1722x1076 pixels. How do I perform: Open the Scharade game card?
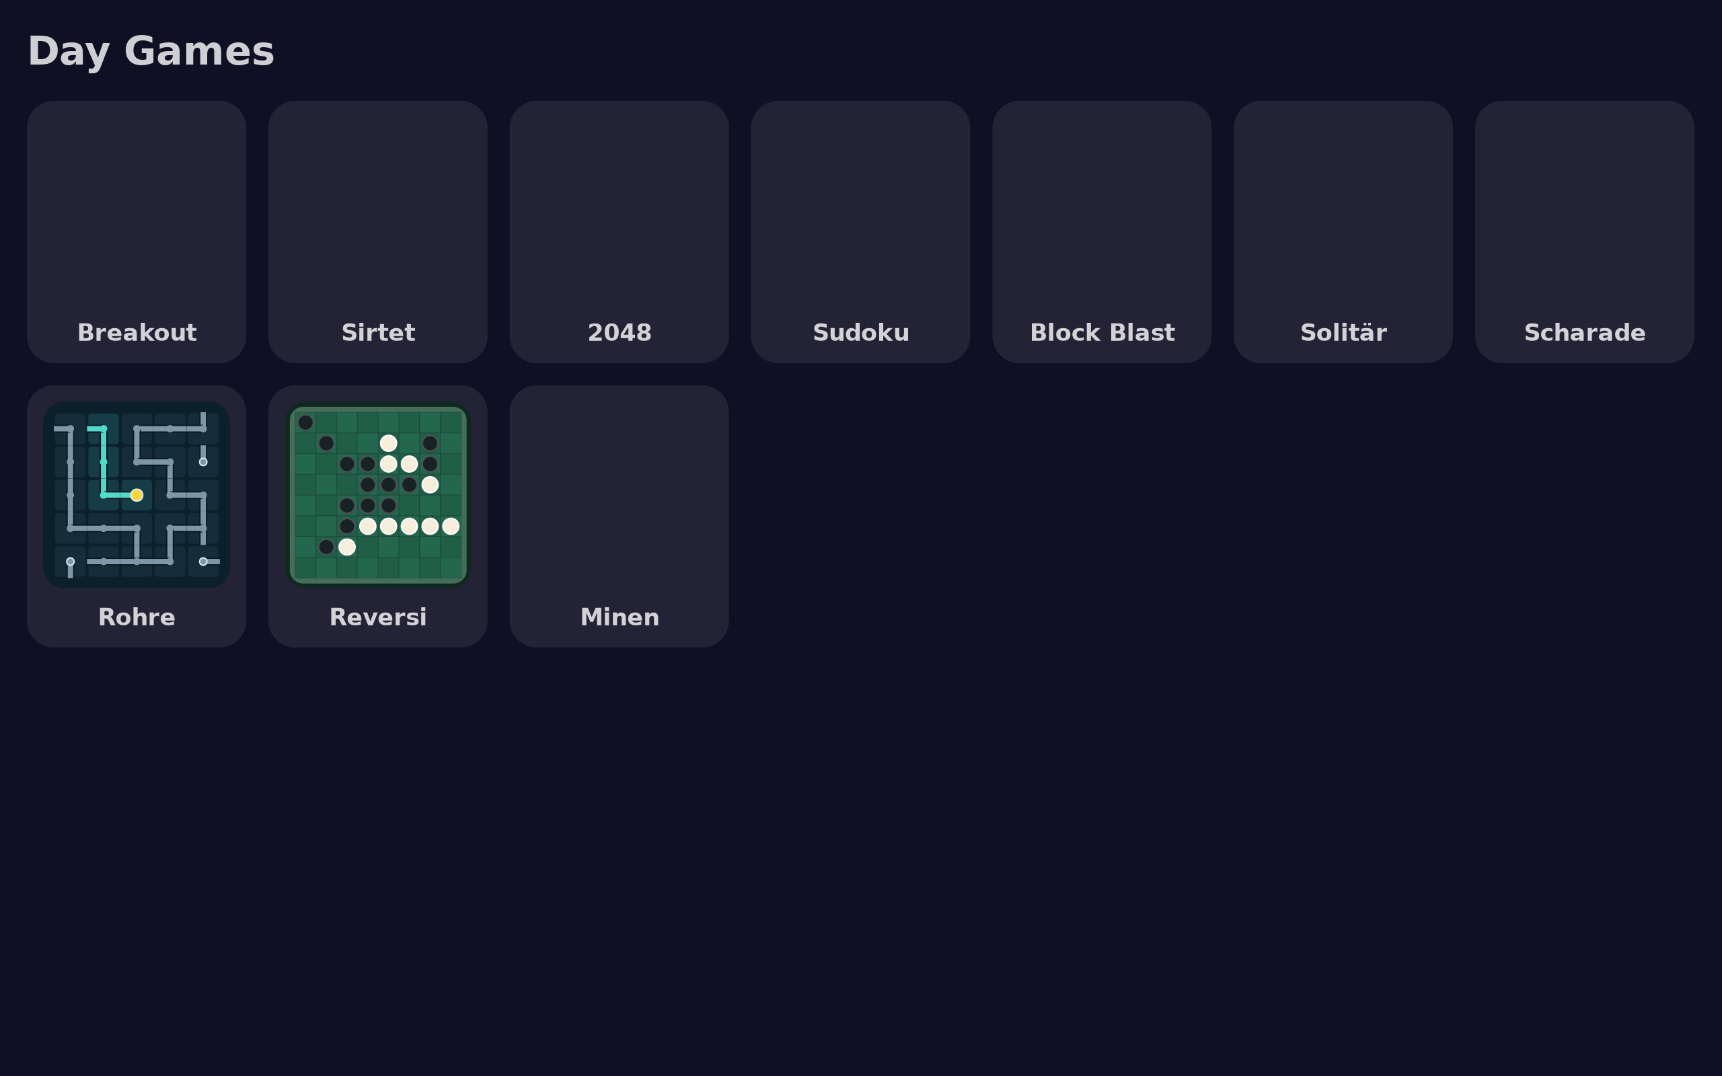click(1585, 232)
